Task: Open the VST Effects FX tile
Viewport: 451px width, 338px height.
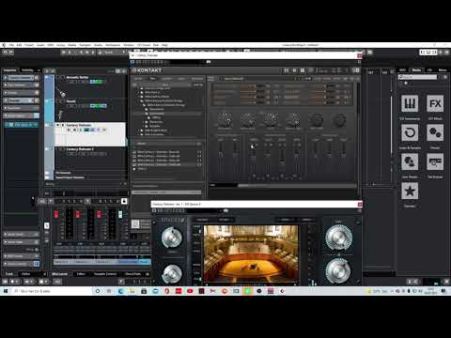Action: (435, 103)
